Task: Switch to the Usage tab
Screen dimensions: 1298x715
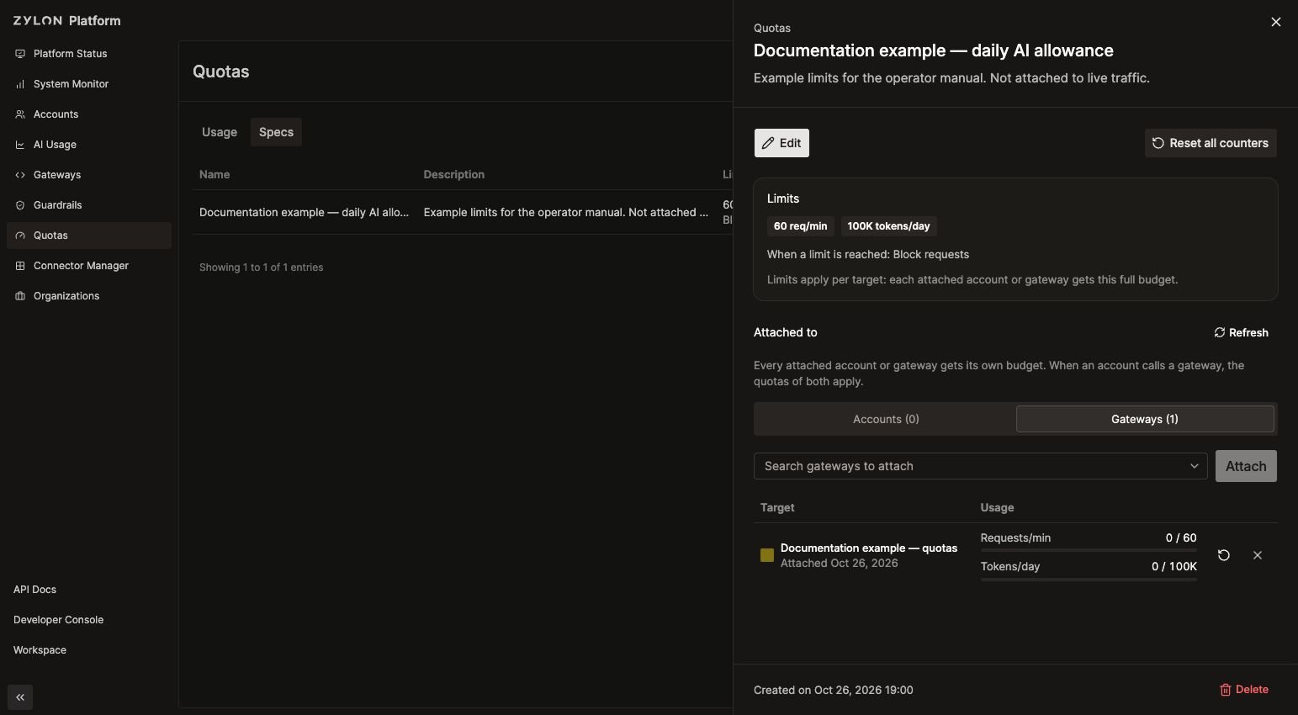Action: [220, 132]
